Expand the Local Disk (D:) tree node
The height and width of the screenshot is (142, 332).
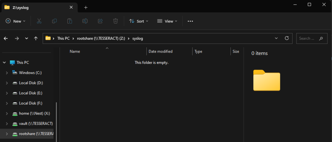[7, 83]
